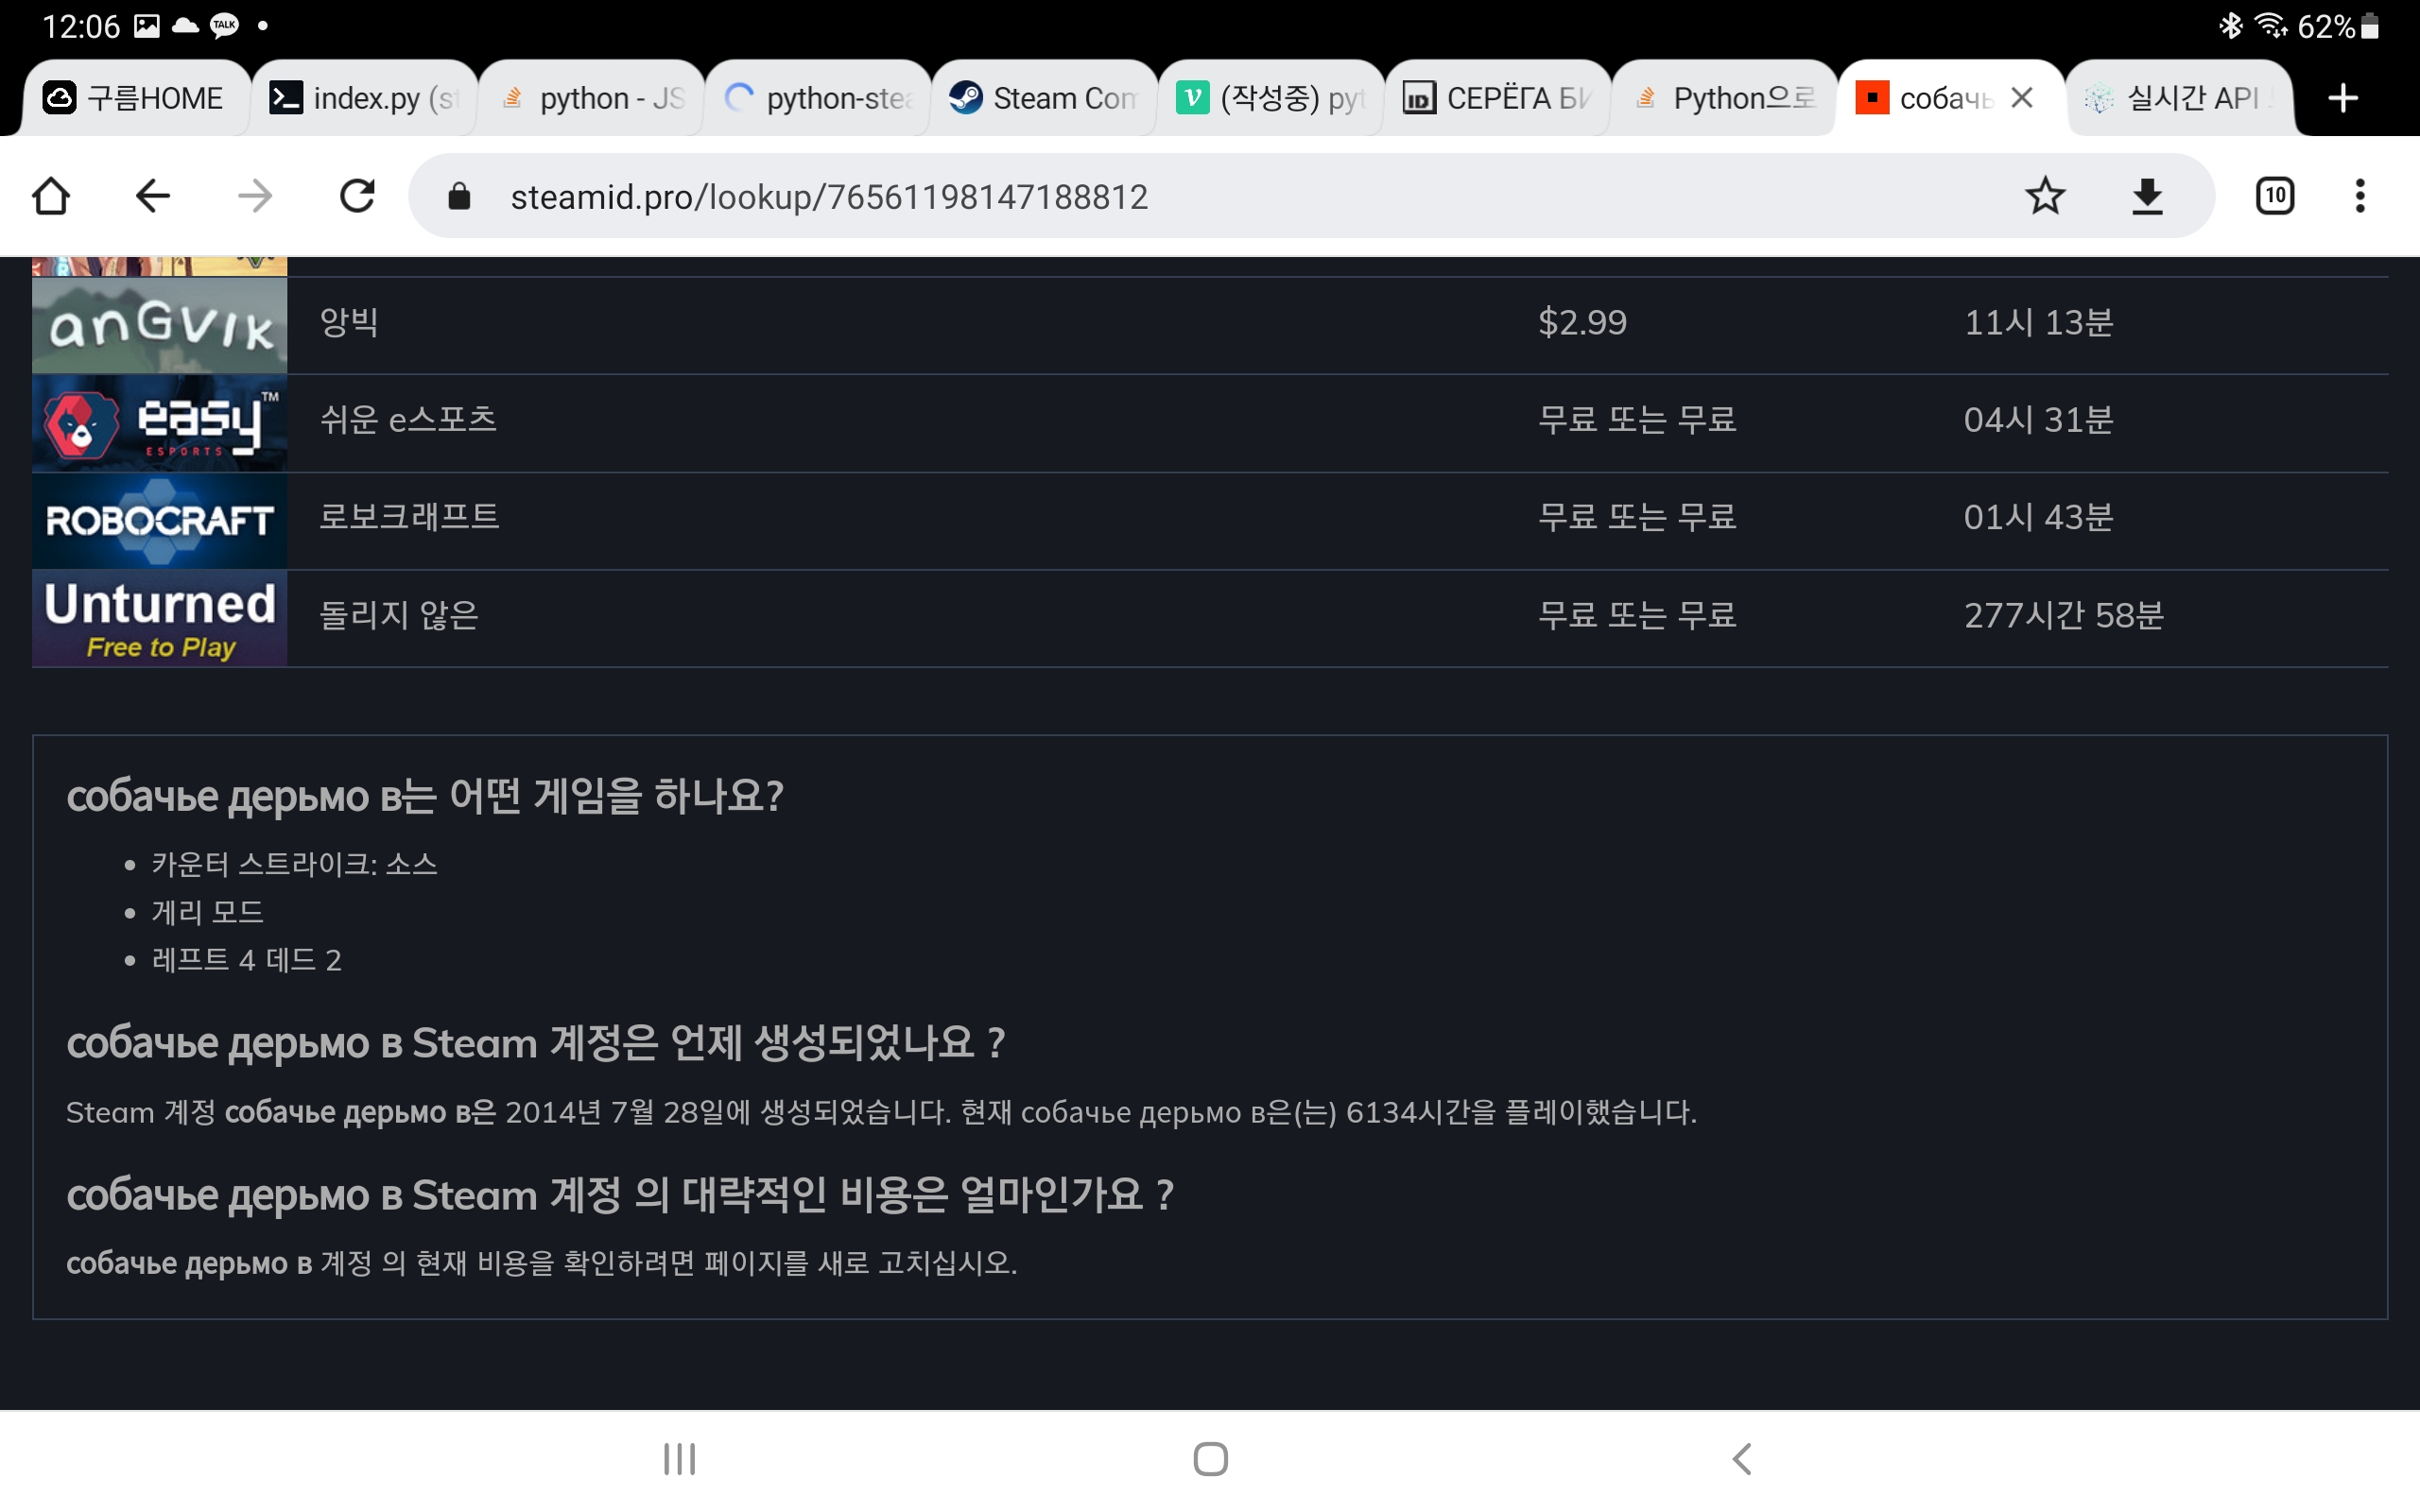Switch to the index.py tab
This screenshot has height=1512, width=2420.
pos(363,98)
